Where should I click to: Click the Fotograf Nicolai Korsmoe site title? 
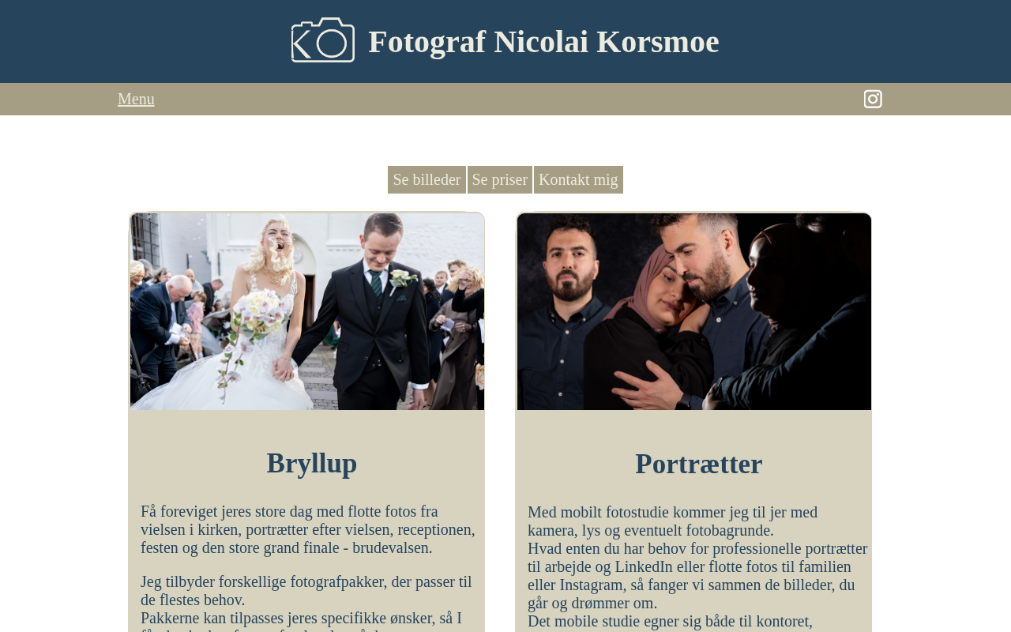(543, 41)
